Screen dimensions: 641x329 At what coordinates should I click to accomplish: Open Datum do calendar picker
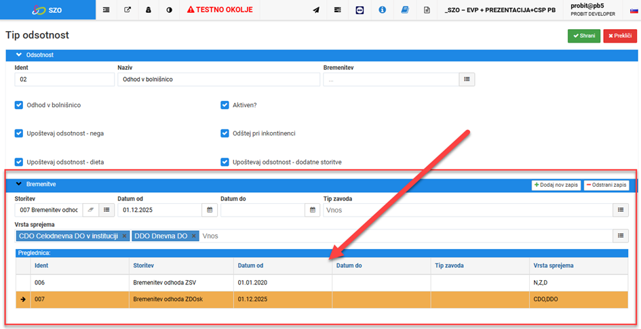pyautogui.click(x=313, y=210)
